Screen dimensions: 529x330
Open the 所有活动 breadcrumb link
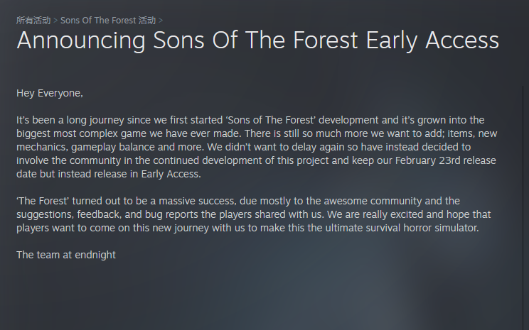(33, 21)
